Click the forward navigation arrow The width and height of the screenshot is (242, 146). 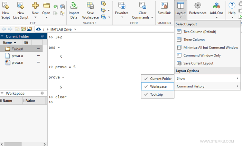(10, 29)
